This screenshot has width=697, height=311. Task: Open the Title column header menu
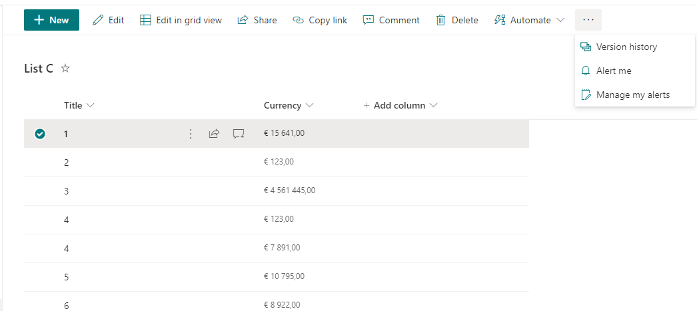pos(79,105)
